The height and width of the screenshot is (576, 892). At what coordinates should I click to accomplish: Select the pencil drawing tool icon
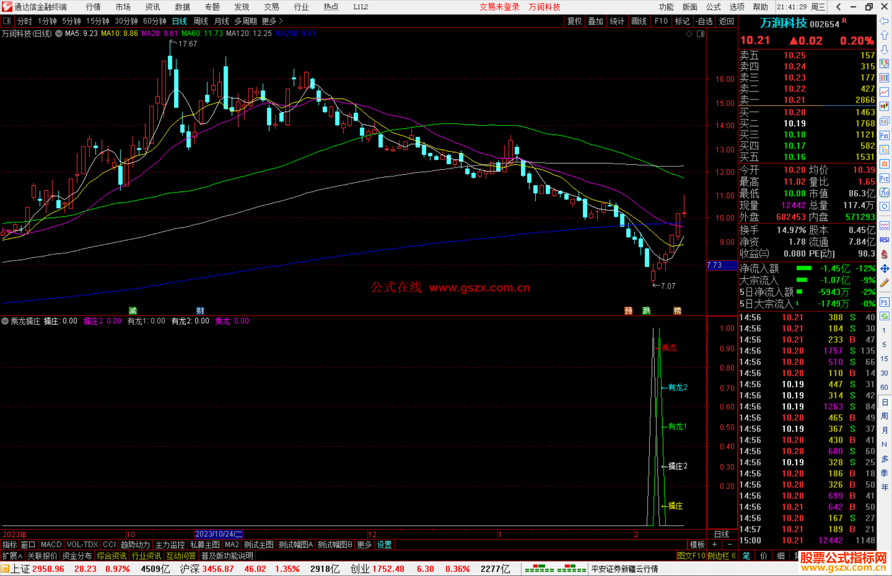884,283
